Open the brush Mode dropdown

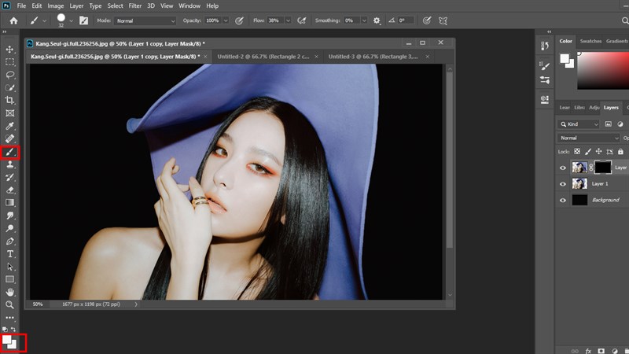pos(146,20)
